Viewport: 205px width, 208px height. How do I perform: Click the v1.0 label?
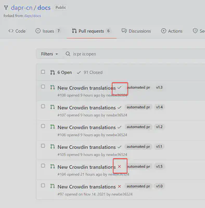pos(159,186)
